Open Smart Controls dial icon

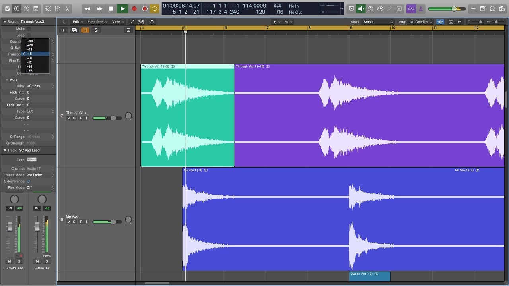(x=48, y=8)
